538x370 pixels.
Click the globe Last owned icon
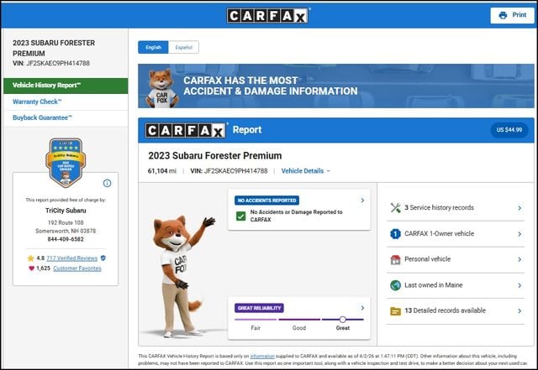395,285
